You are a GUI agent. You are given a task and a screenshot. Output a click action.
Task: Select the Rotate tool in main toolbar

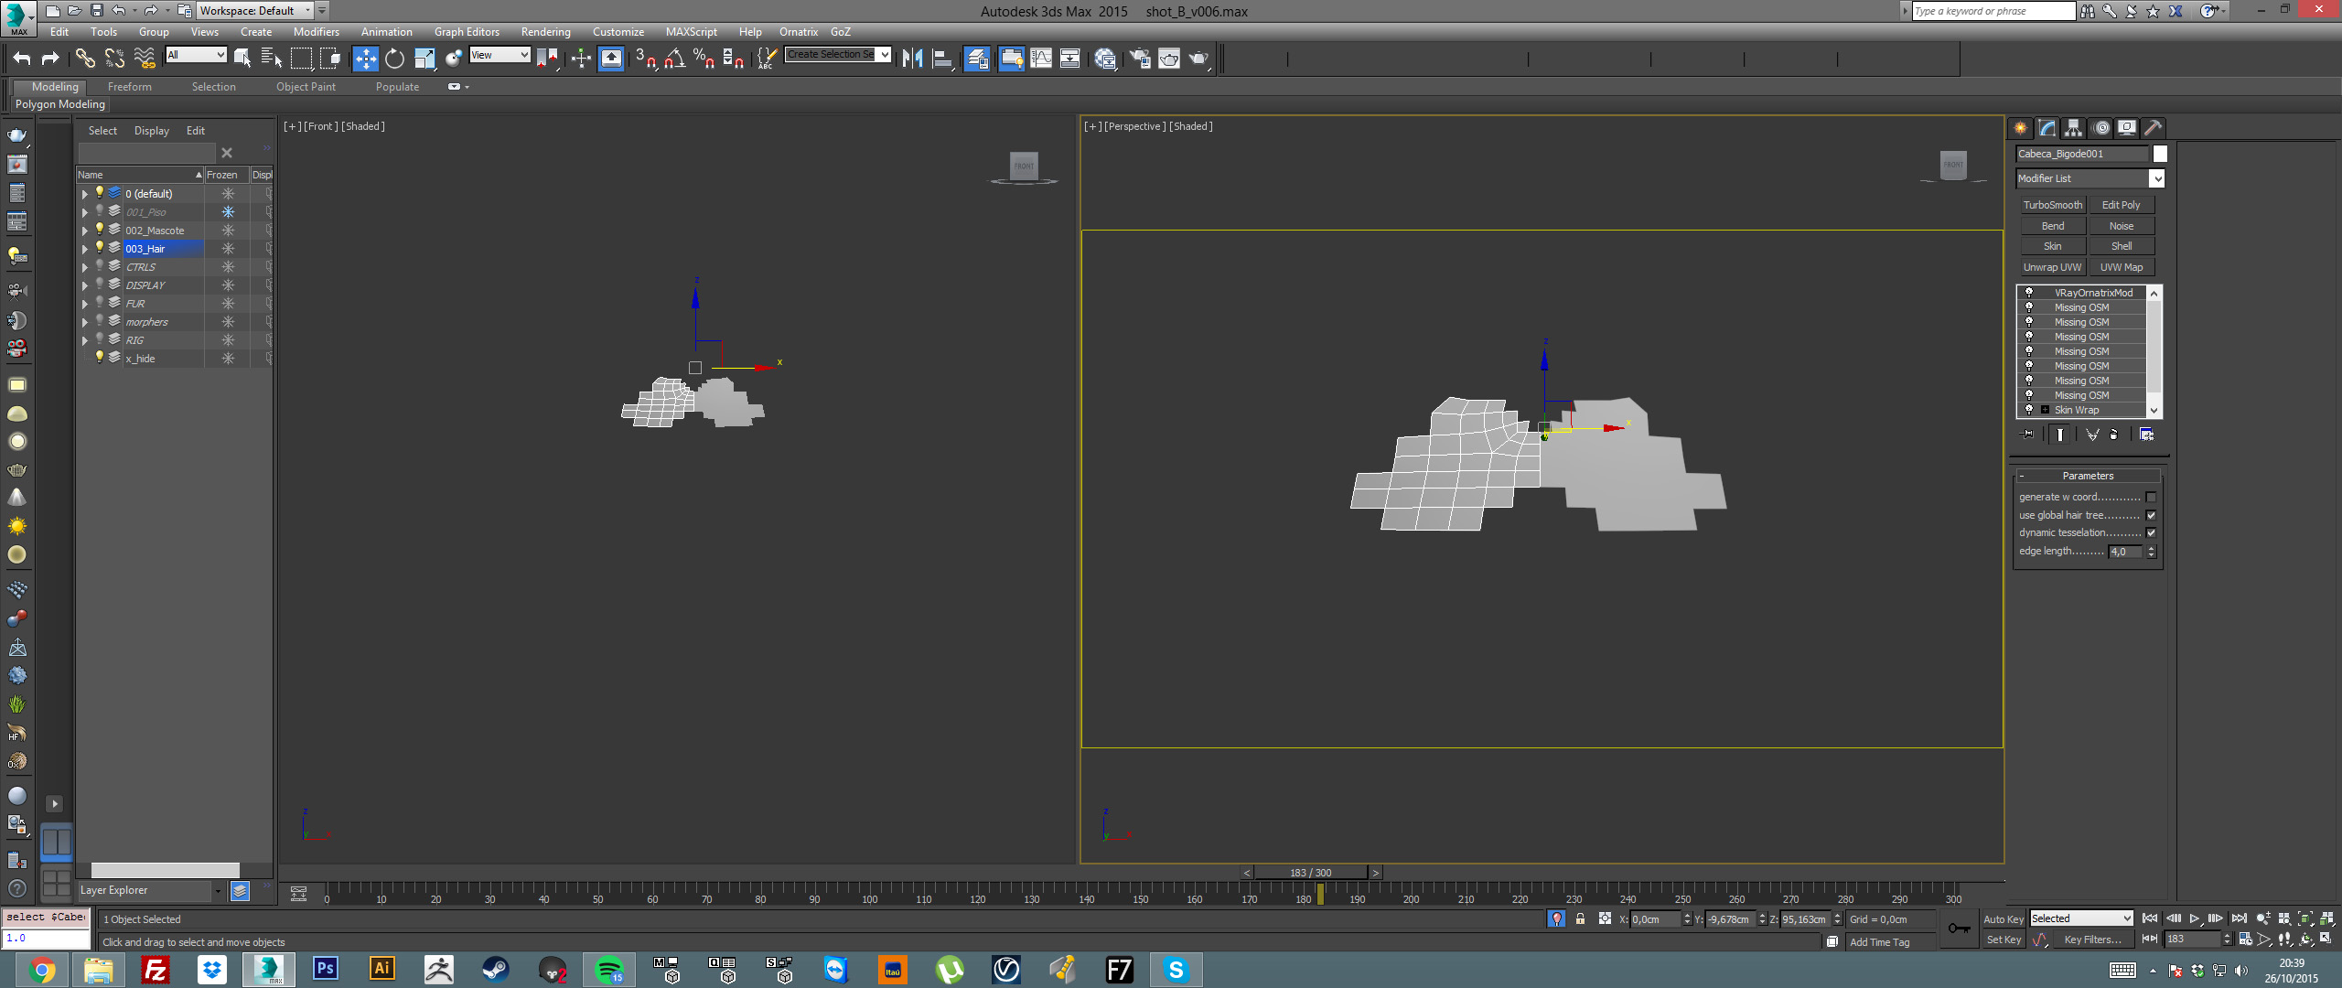(x=394, y=59)
